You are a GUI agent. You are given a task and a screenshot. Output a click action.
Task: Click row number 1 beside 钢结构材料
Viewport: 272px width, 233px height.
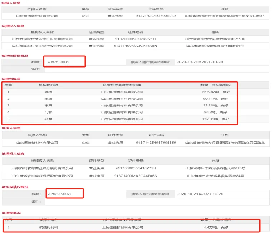tap(9, 227)
